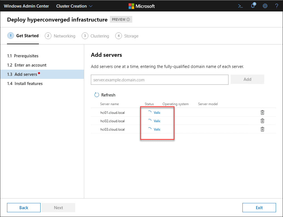Open the notifications bell
283x217 pixels.
[253, 6]
